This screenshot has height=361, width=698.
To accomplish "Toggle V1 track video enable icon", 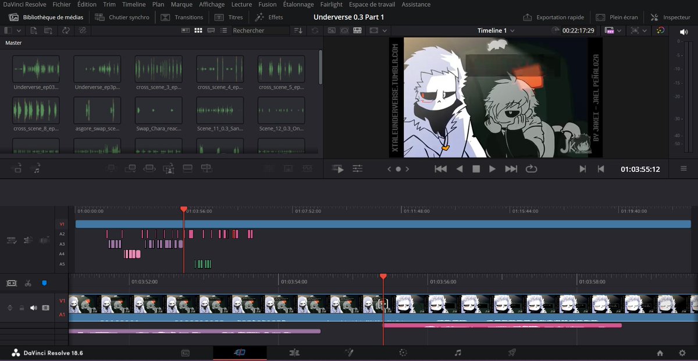I will point(45,308).
